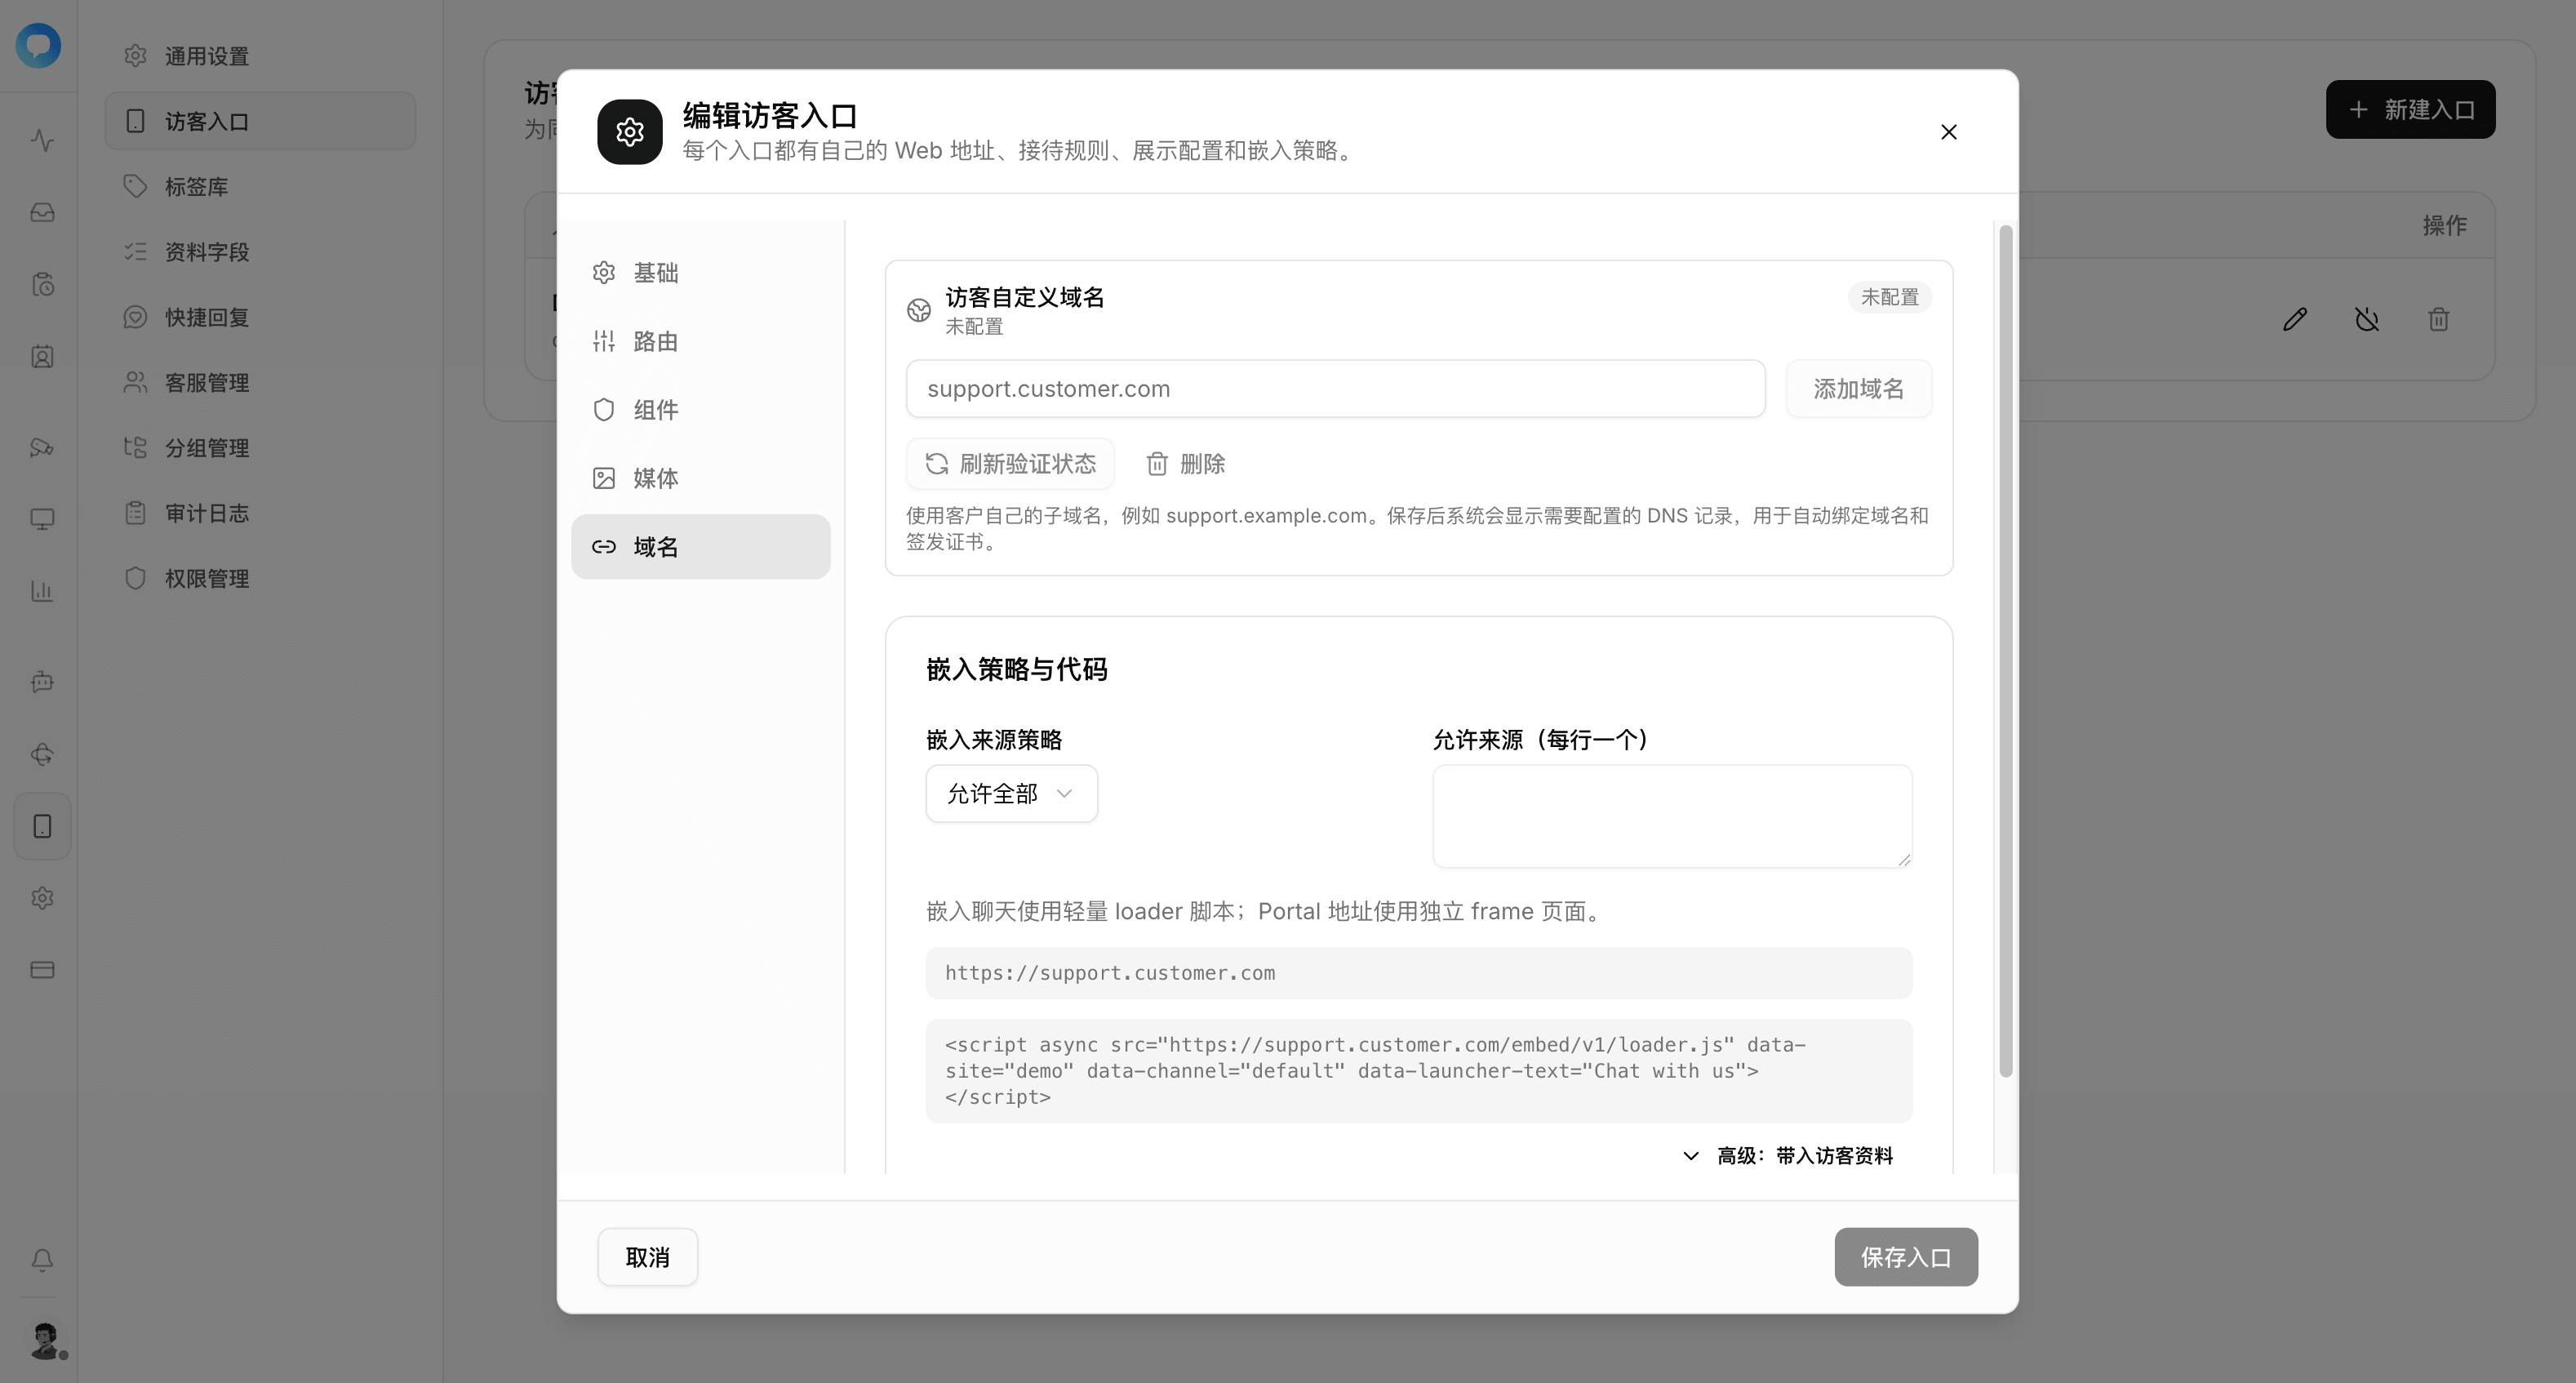This screenshot has width=2576, height=1383.
Task: Close the 编辑访客入口 dialog
Action: click(1949, 132)
